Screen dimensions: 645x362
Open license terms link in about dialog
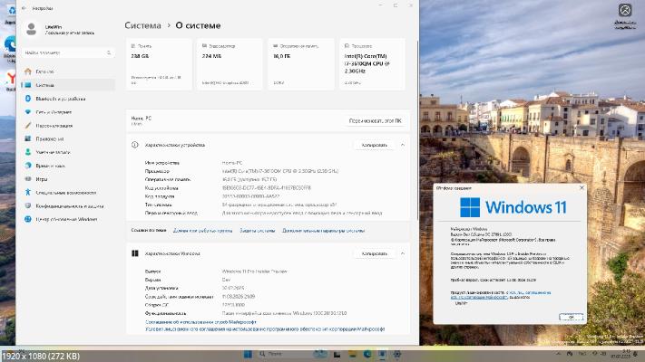point(501,295)
